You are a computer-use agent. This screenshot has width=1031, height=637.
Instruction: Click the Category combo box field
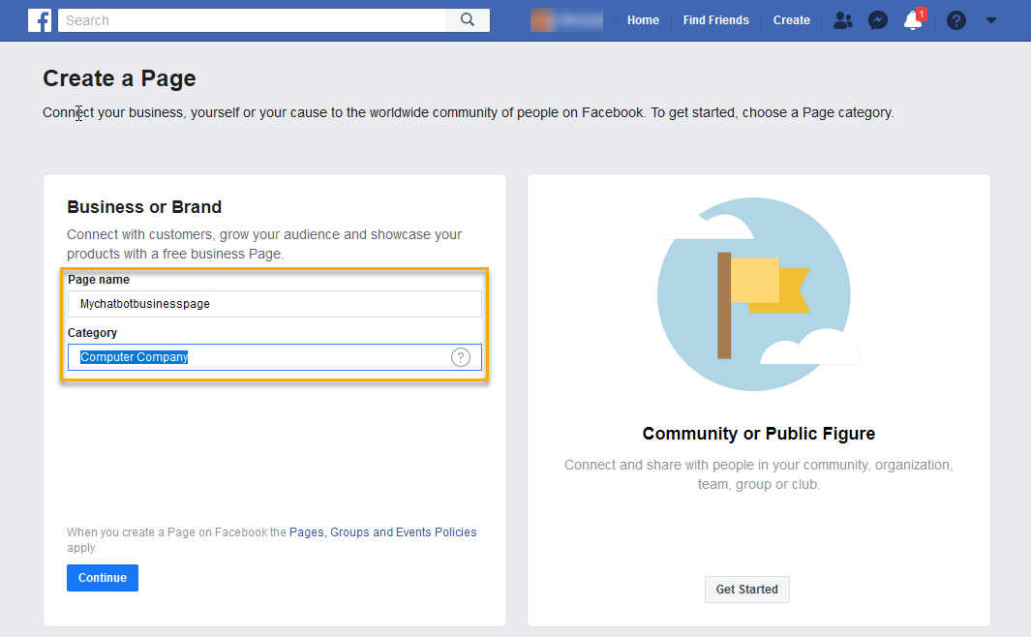click(274, 357)
